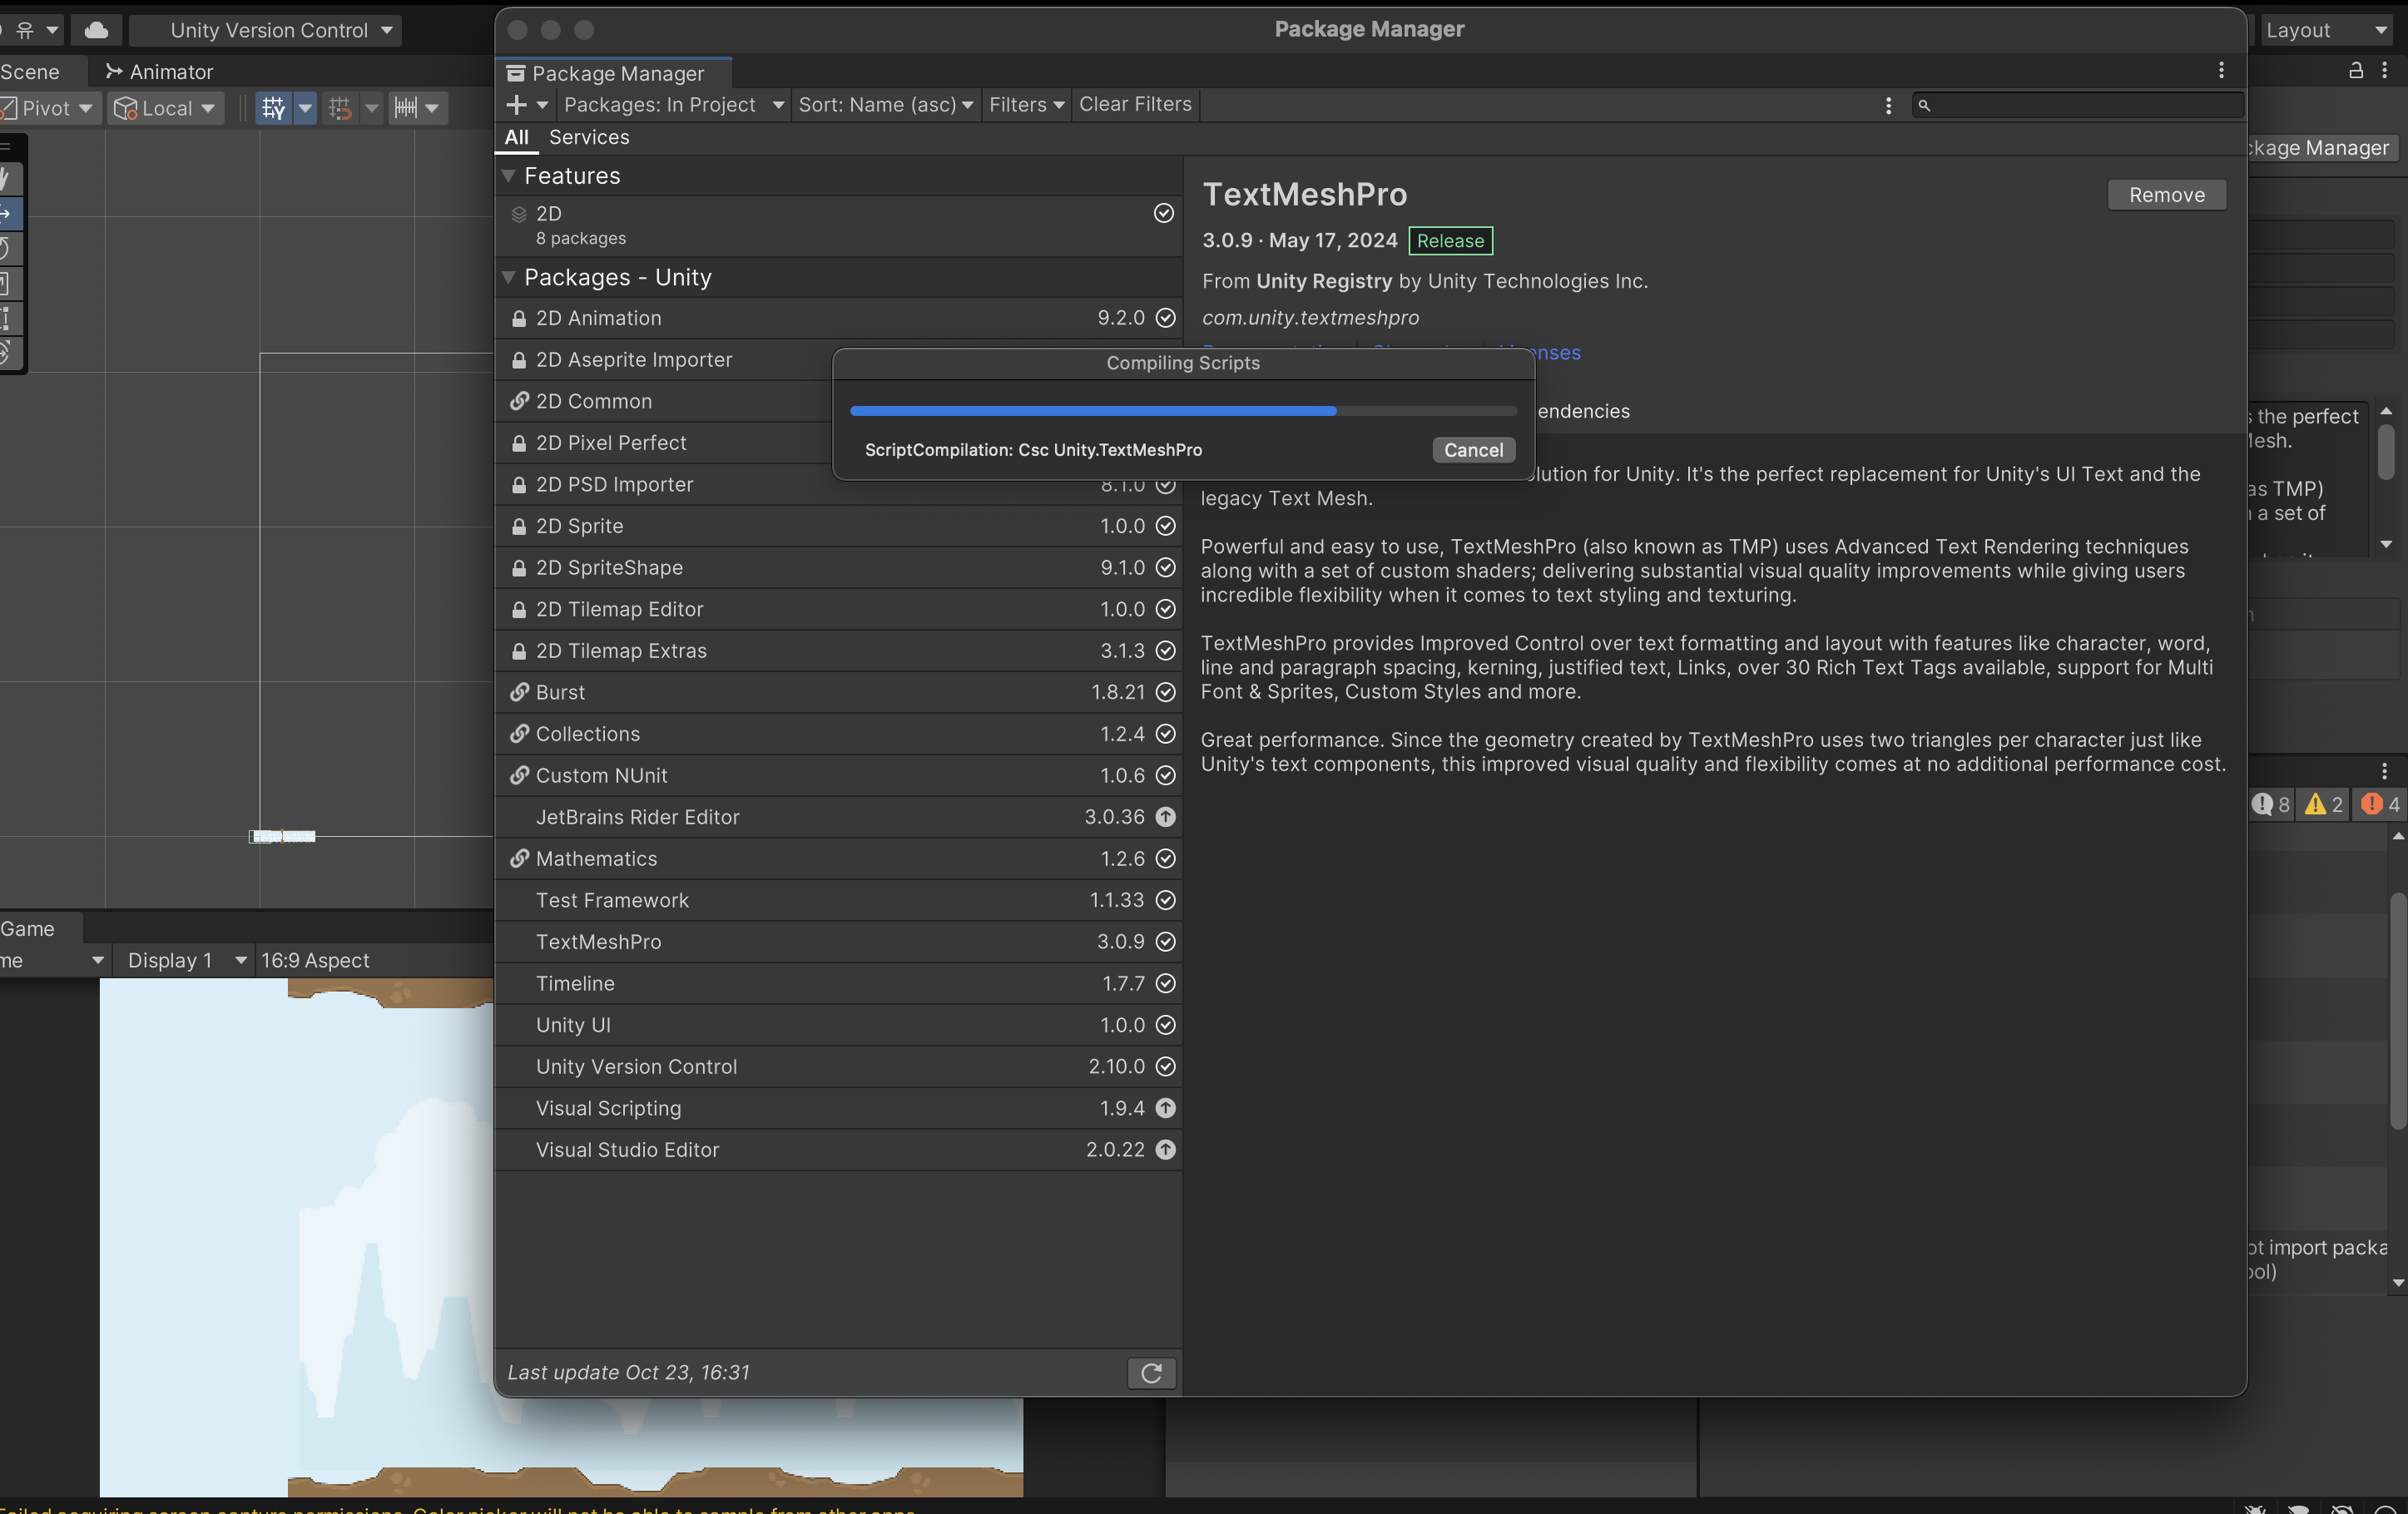
Task: Open the add package dropdown arrow beside the plus icon
Action: (542, 105)
